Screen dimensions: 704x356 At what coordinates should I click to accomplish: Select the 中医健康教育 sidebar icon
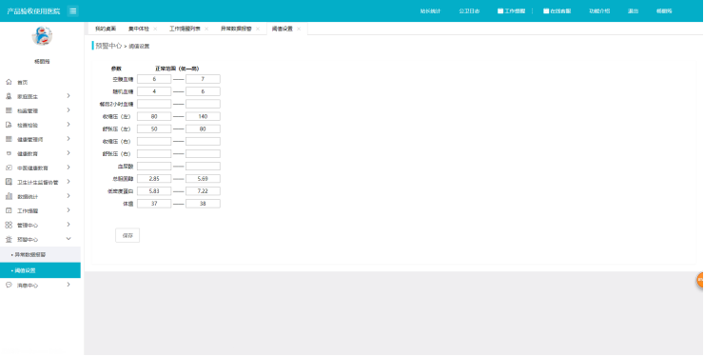click(x=9, y=168)
